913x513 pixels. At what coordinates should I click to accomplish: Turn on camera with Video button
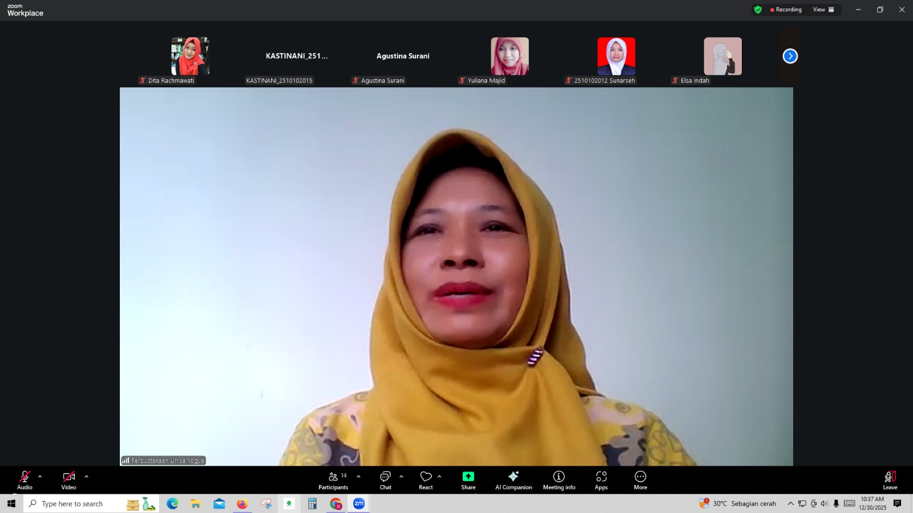click(x=68, y=479)
